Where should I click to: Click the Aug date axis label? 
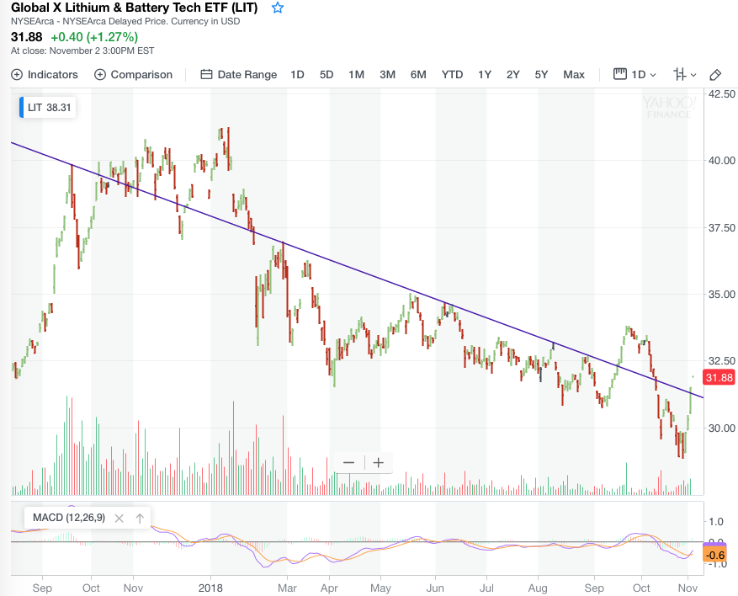point(538,588)
